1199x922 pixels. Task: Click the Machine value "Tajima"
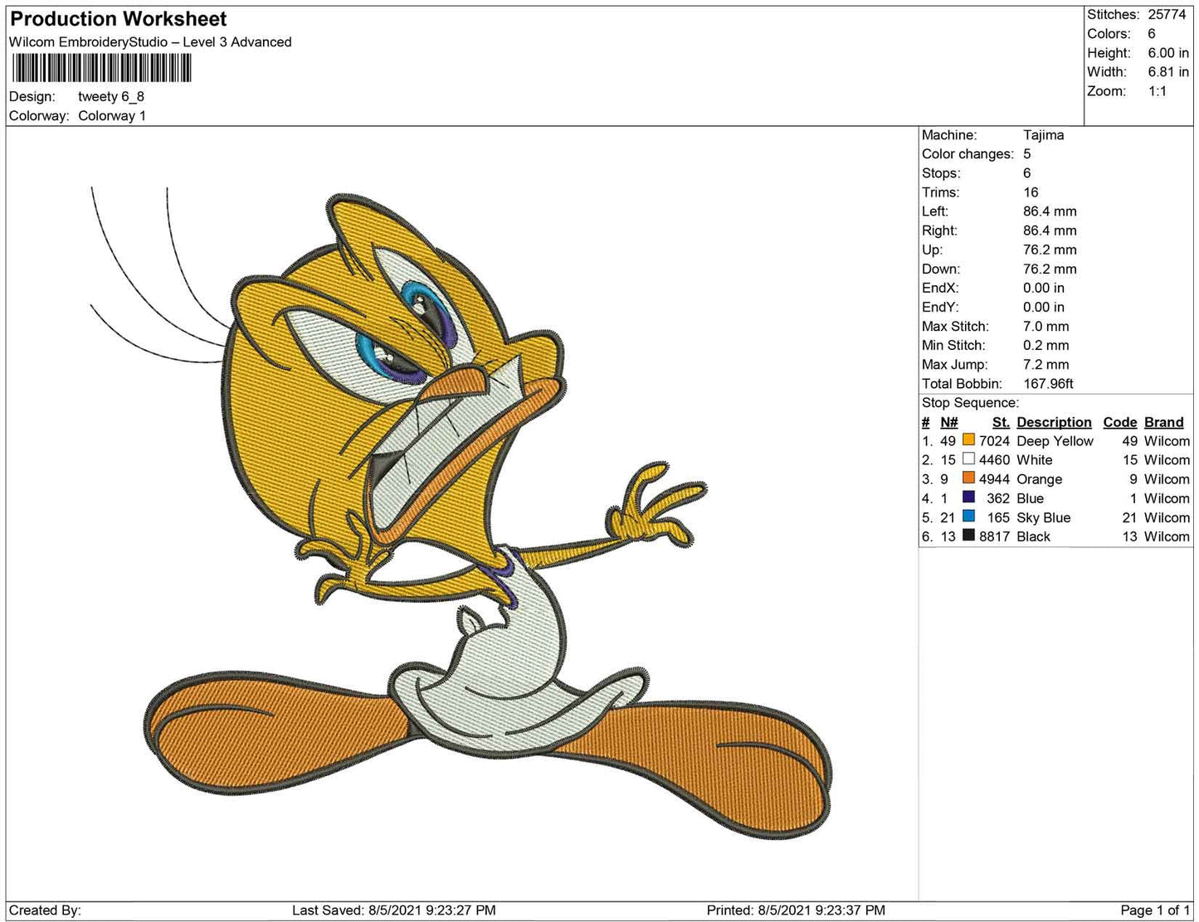pos(1043,135)
